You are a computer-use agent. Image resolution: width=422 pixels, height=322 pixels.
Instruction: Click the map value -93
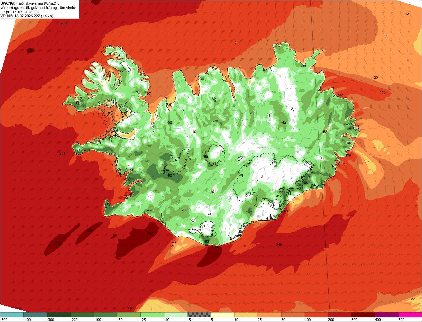(206, 241)
